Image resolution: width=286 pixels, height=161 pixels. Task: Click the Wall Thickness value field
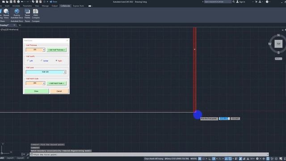pos(34,50)
